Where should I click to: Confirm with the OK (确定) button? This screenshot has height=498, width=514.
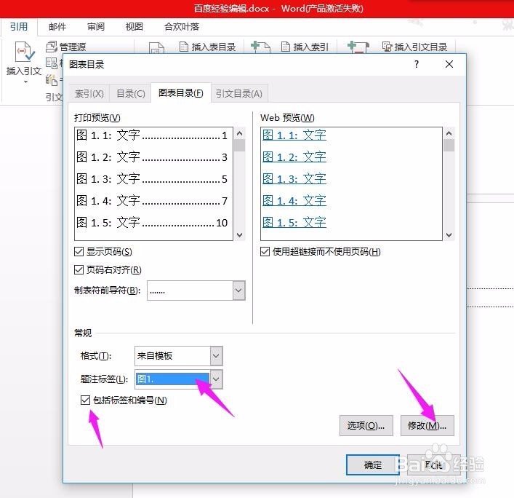373,465
